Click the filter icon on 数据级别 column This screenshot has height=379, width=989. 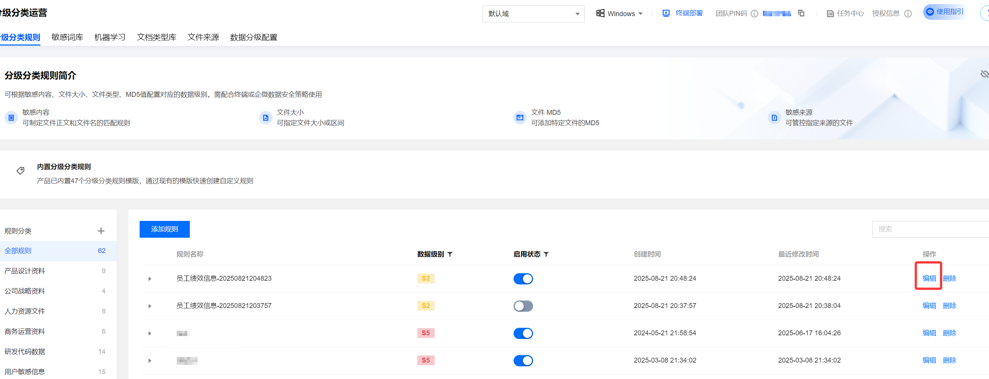click(450, 255)
